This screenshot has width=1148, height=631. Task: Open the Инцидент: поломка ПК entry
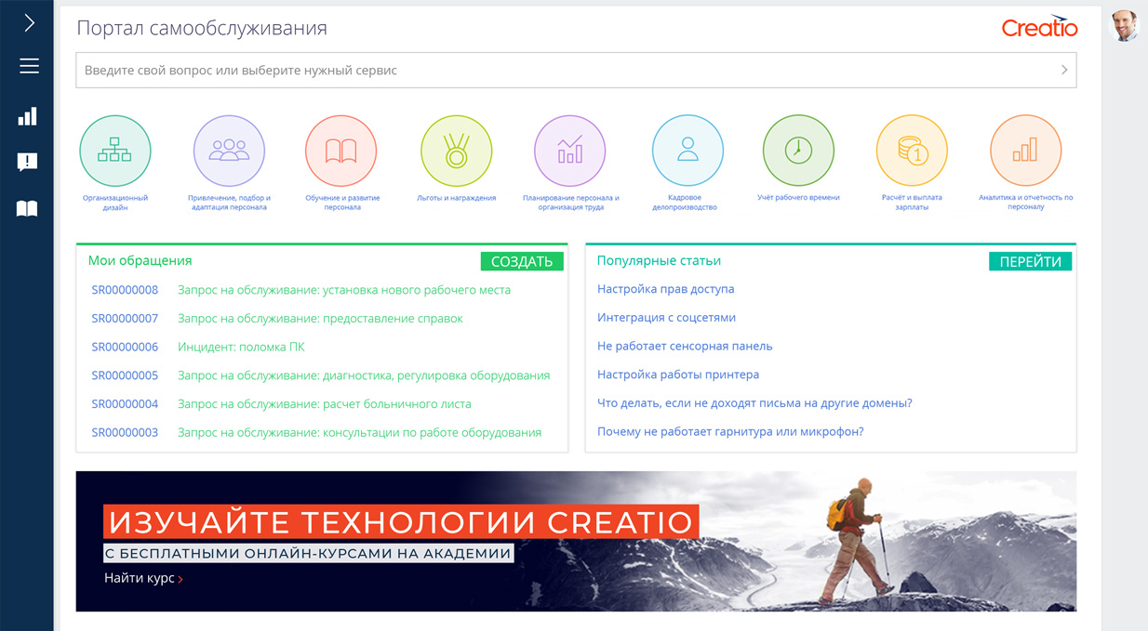pyautogui.click(x=241, y=347)
